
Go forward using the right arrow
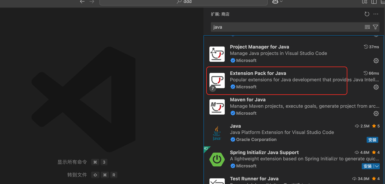click(x=92, y=2)
